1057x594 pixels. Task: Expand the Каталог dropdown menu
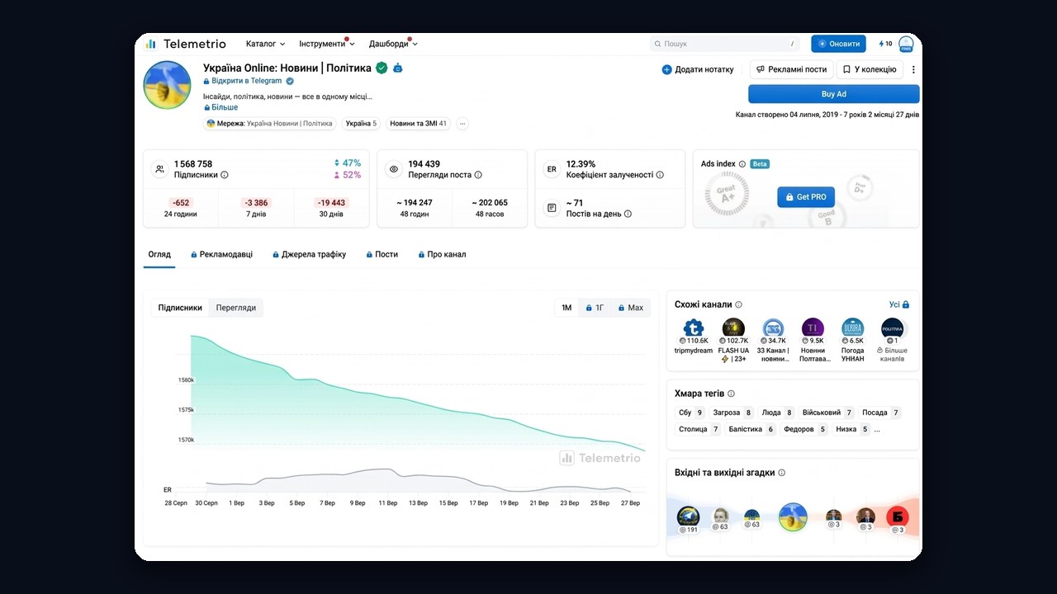coord(265,44)
